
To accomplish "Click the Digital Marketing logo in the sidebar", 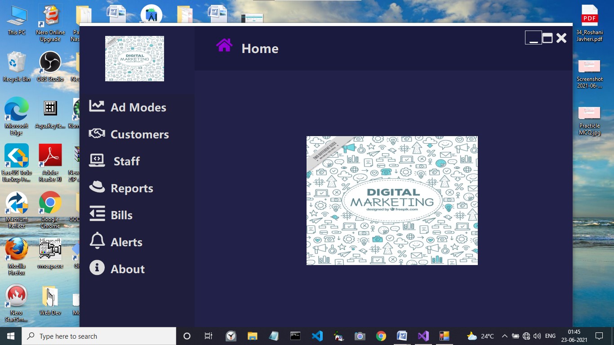I will (x=134, y=58).
